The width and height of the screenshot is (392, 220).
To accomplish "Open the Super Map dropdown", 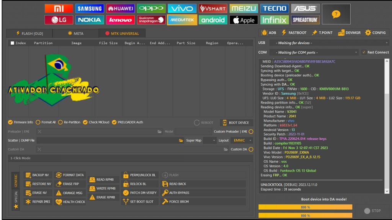I will point(209,141).
